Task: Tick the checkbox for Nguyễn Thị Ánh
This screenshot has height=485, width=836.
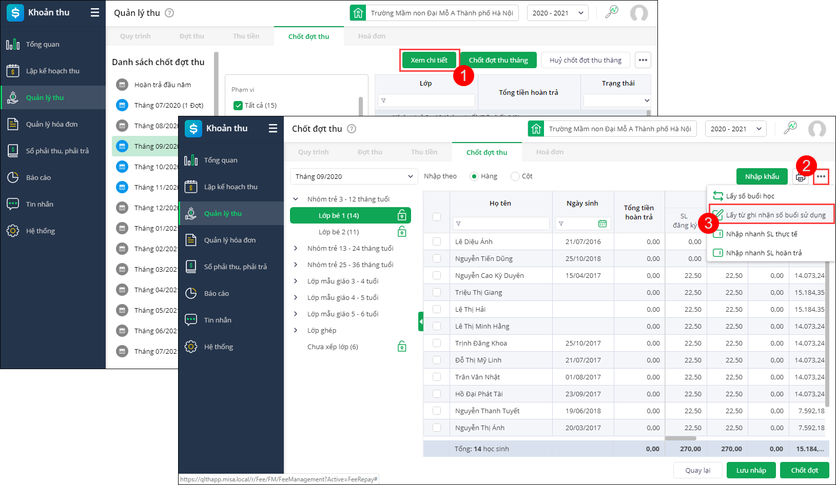Action: tap(437, 428)
